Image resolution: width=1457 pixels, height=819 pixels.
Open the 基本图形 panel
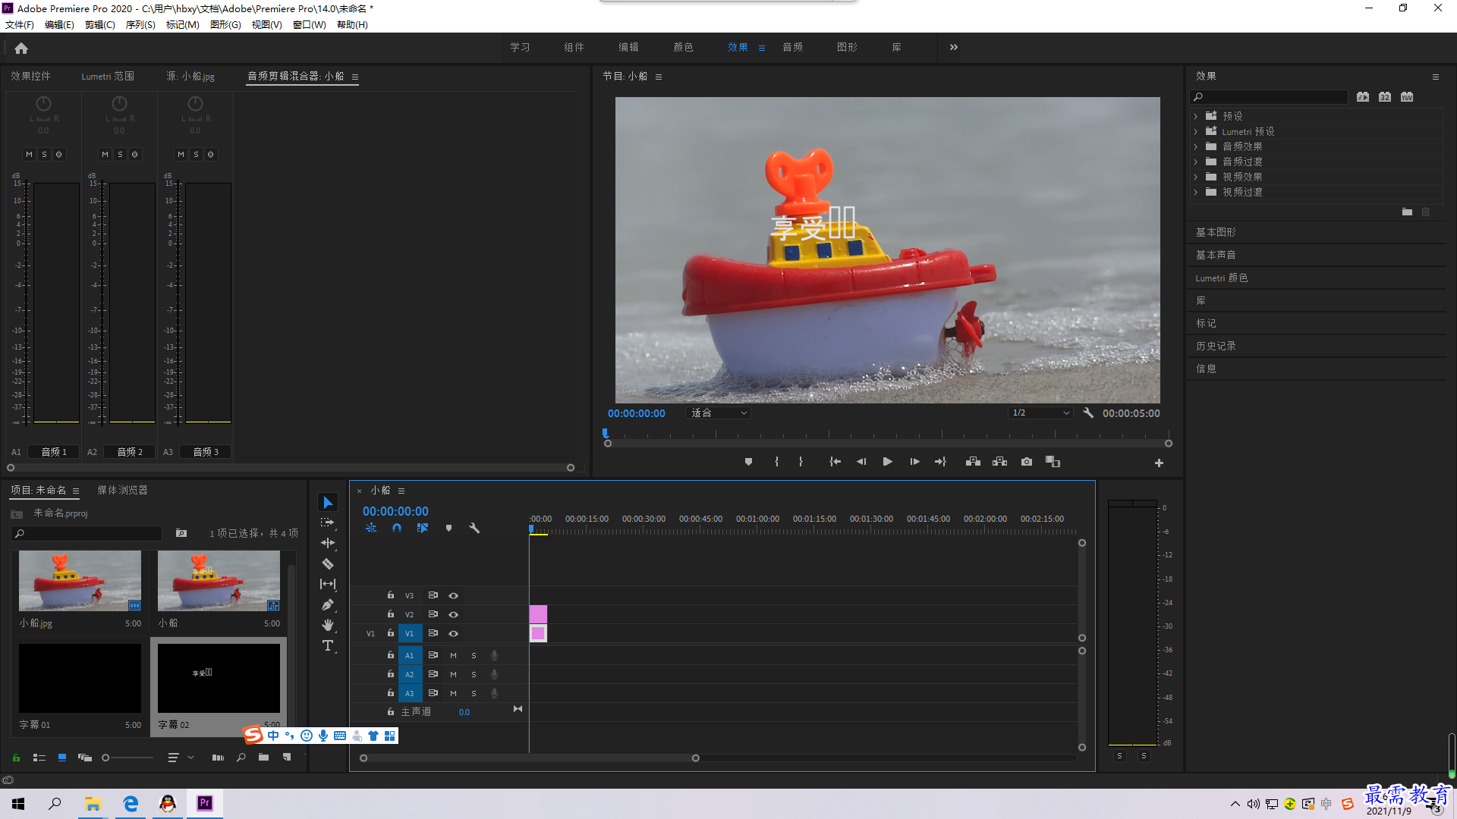click(1216, 232)
